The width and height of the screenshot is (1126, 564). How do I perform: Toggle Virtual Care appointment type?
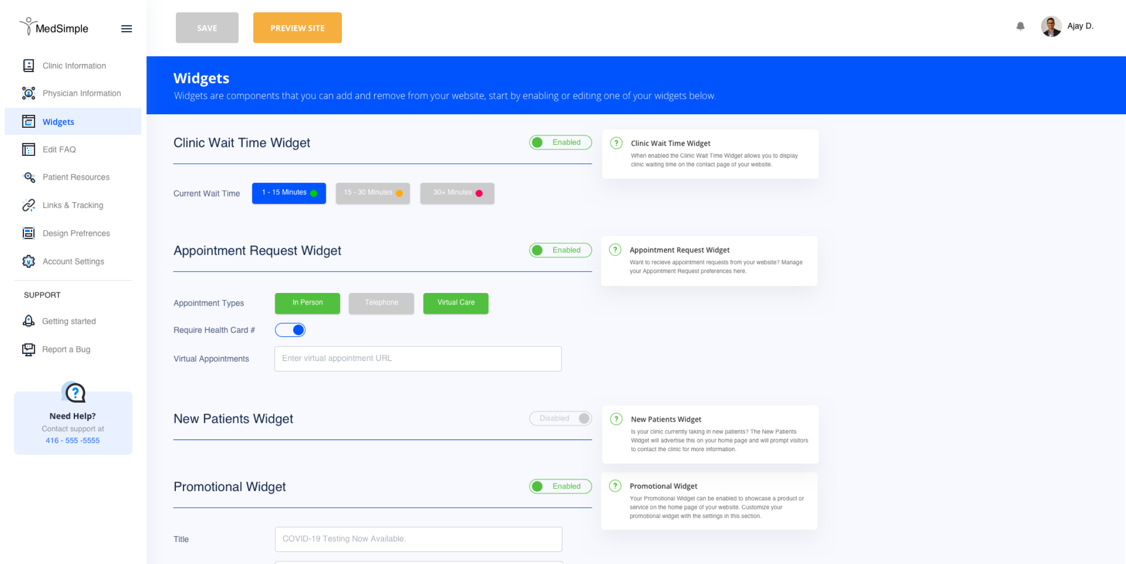(456, 303)
